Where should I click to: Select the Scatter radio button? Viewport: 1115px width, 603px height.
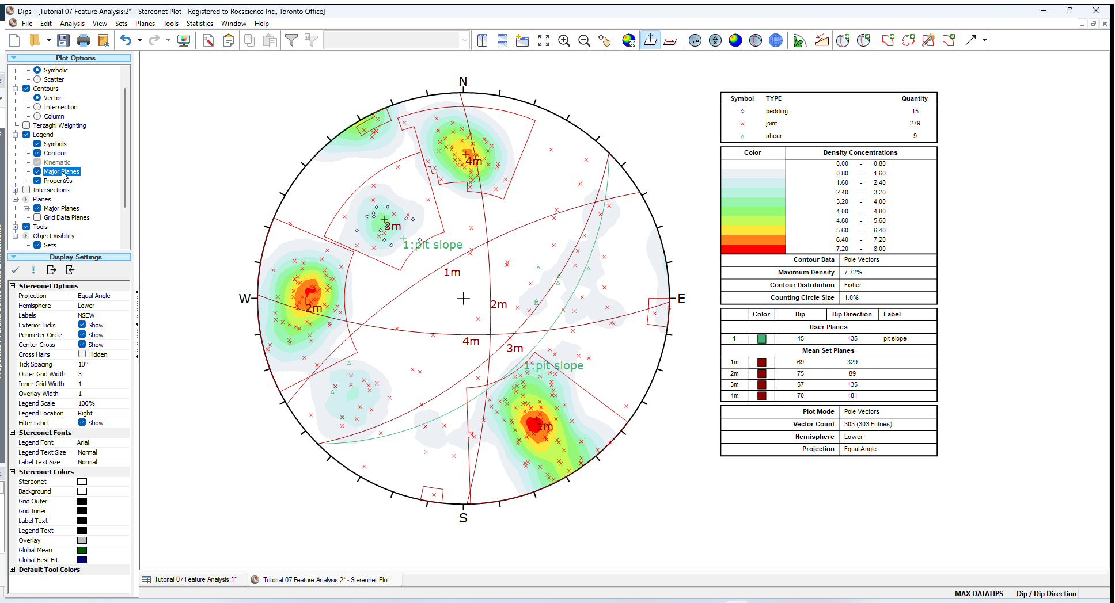[x=37, y=79]
